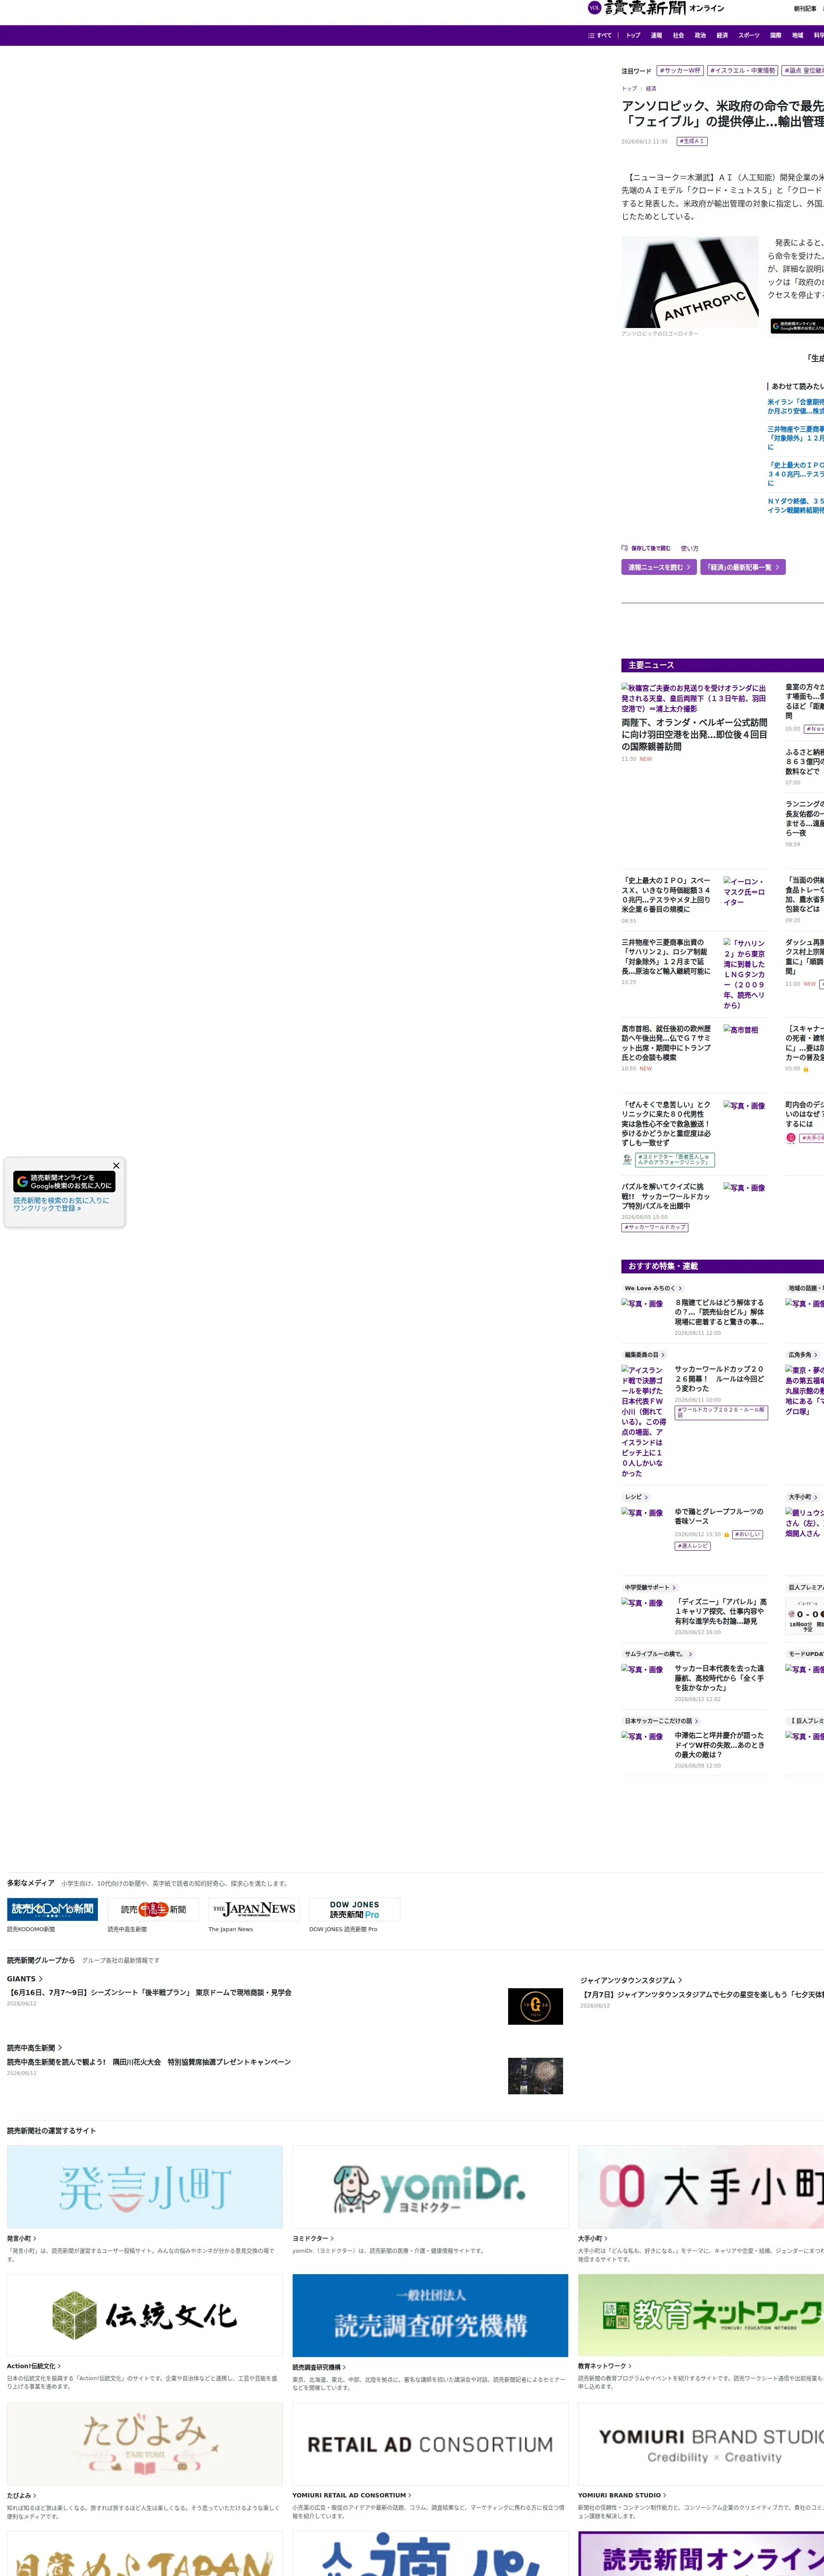Image resolution: width=824 pixels, height=2576 pixels.
Task: Expand the GIANTS group news section
Action: [24, 1979]
